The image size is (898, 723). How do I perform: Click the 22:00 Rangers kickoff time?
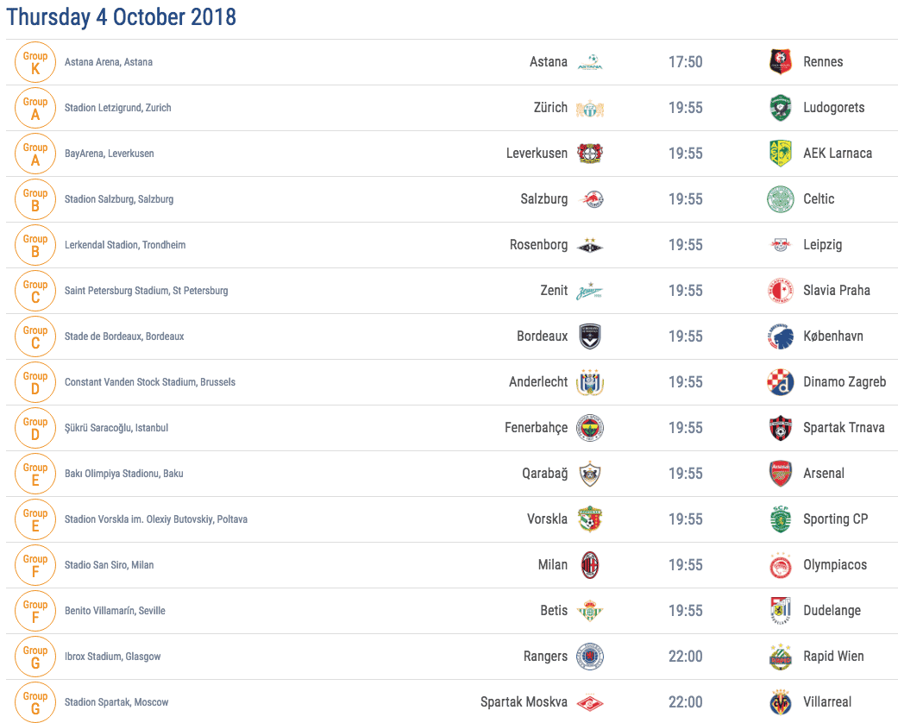[x=685, y=657]
